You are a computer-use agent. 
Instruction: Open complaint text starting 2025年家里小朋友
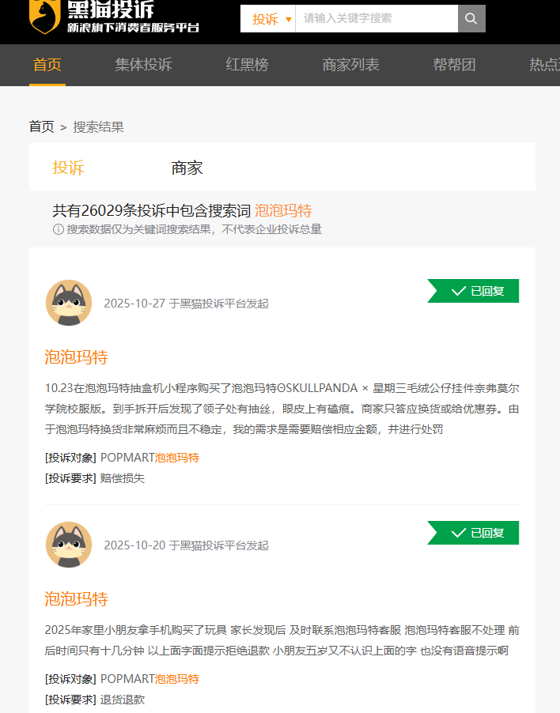coord(282,640)
